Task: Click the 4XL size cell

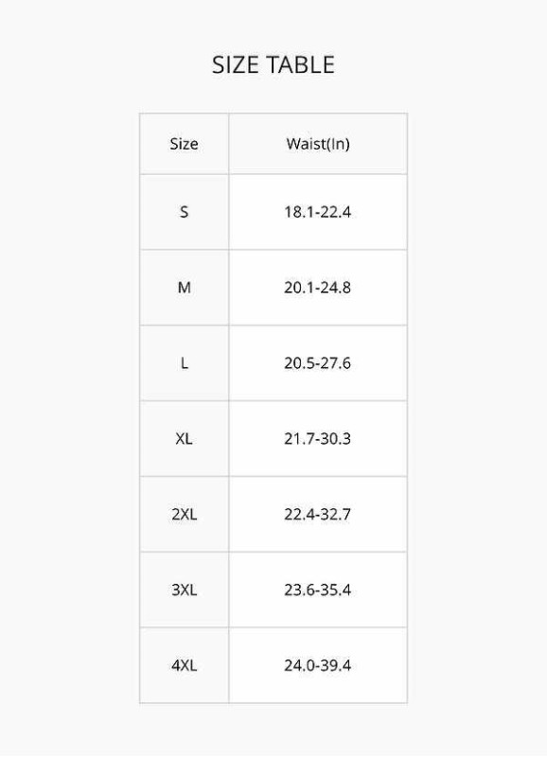Action: tap(184, 665)
